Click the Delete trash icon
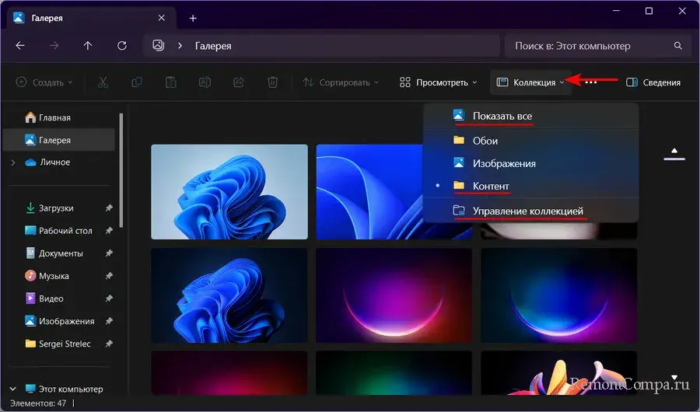 coord(272,82)
